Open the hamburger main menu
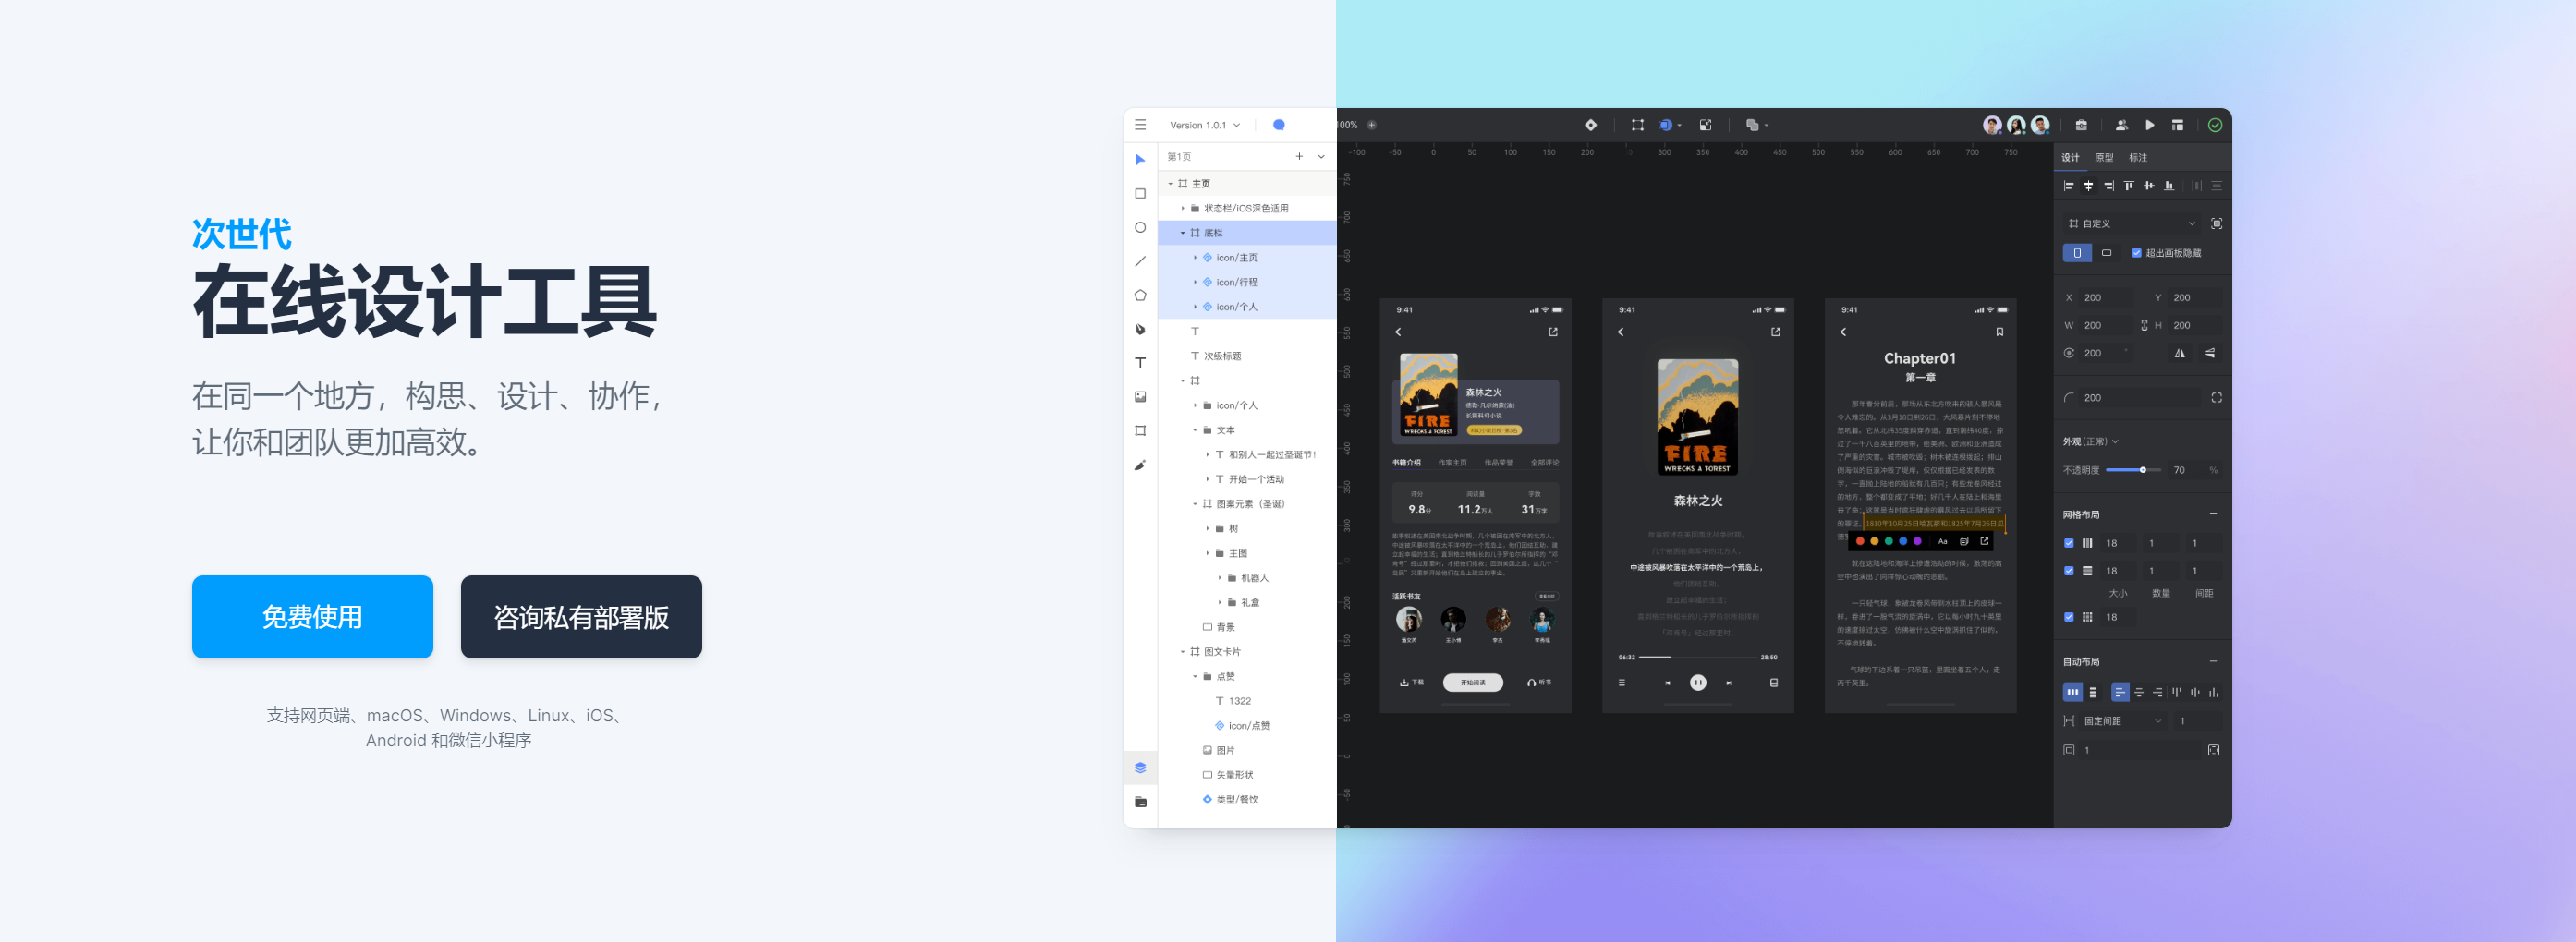 (x=1140, y=125)
